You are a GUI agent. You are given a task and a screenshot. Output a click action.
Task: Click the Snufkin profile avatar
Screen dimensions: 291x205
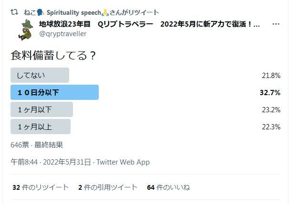click(x=26, y=30)
